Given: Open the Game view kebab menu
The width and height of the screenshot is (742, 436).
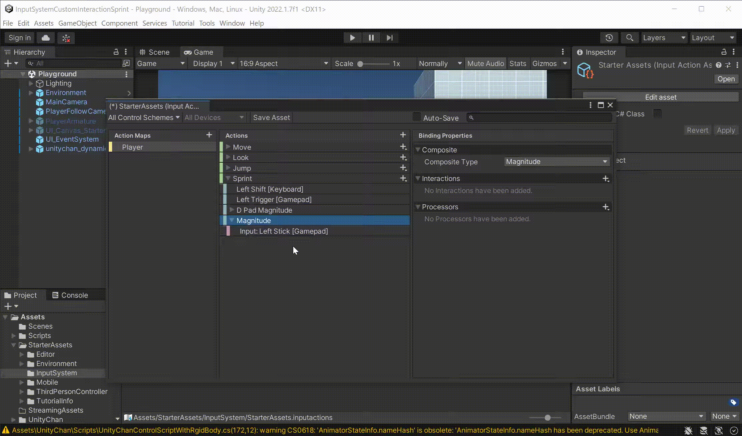Looking at the screenshot, I should pyautogui.click(x=563, y=52).
